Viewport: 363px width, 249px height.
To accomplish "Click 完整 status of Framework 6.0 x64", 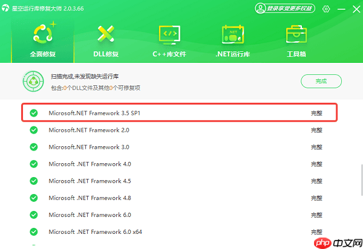I will (316, 231).
